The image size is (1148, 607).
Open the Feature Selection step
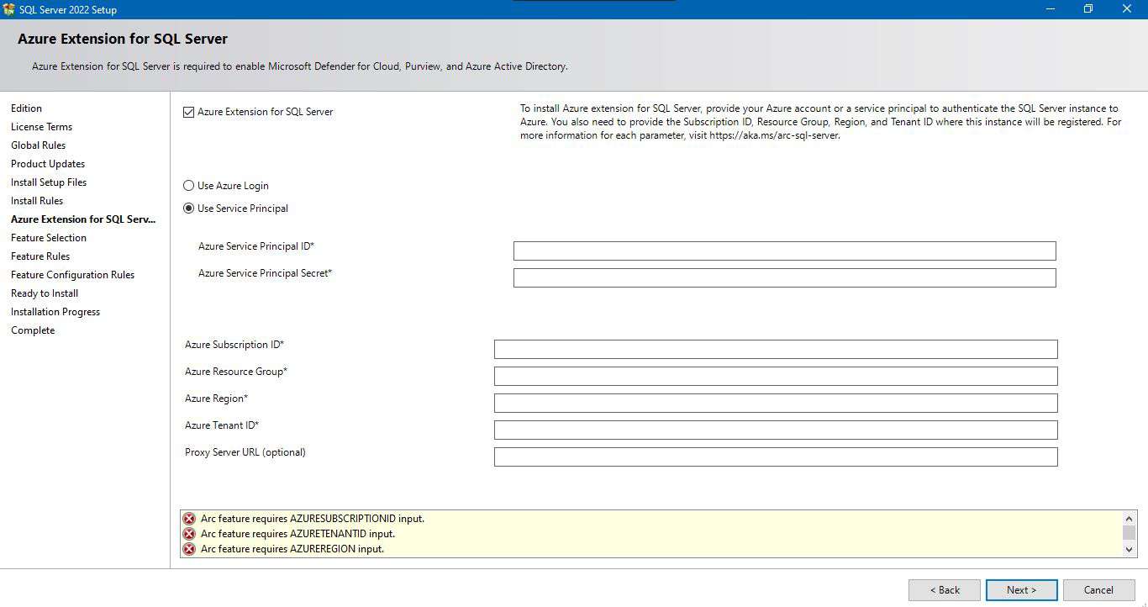coord(49,238)
